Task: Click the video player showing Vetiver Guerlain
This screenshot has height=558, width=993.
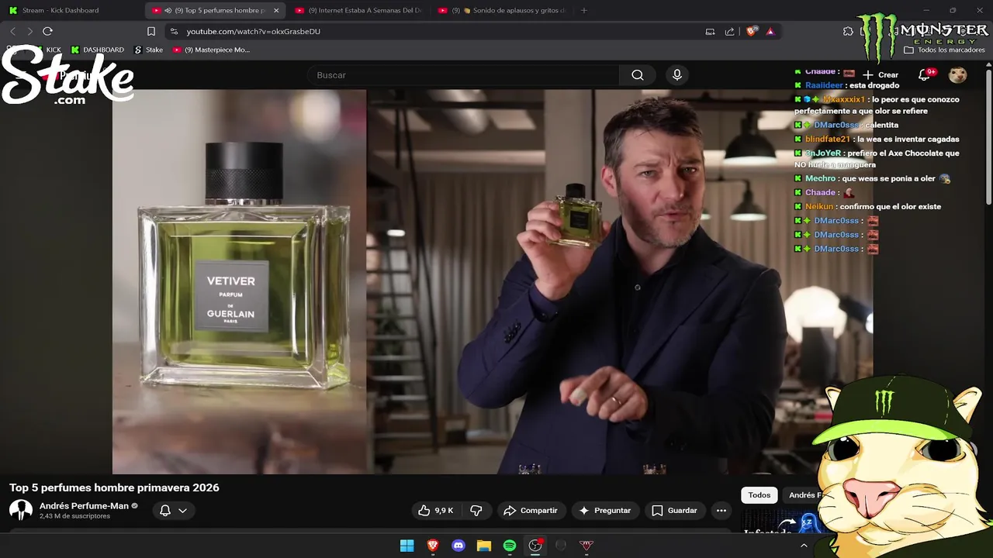Action: tap(493, 281)
